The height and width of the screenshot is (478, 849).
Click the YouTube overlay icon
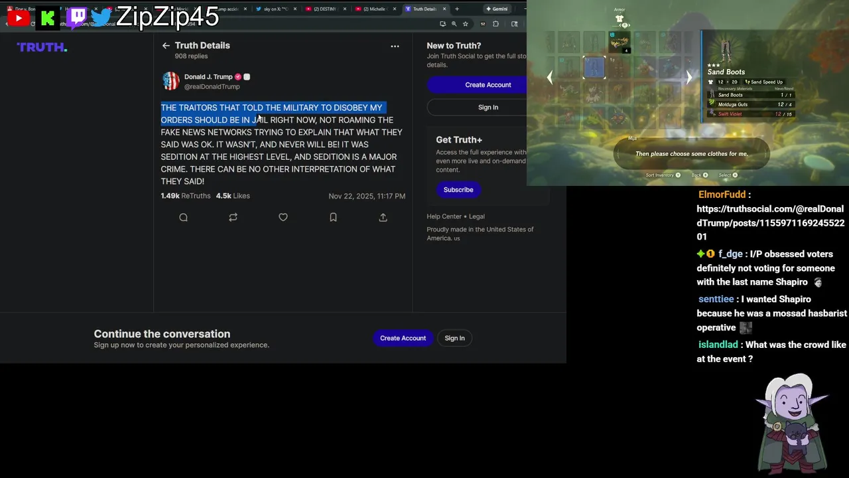point(19,18)
